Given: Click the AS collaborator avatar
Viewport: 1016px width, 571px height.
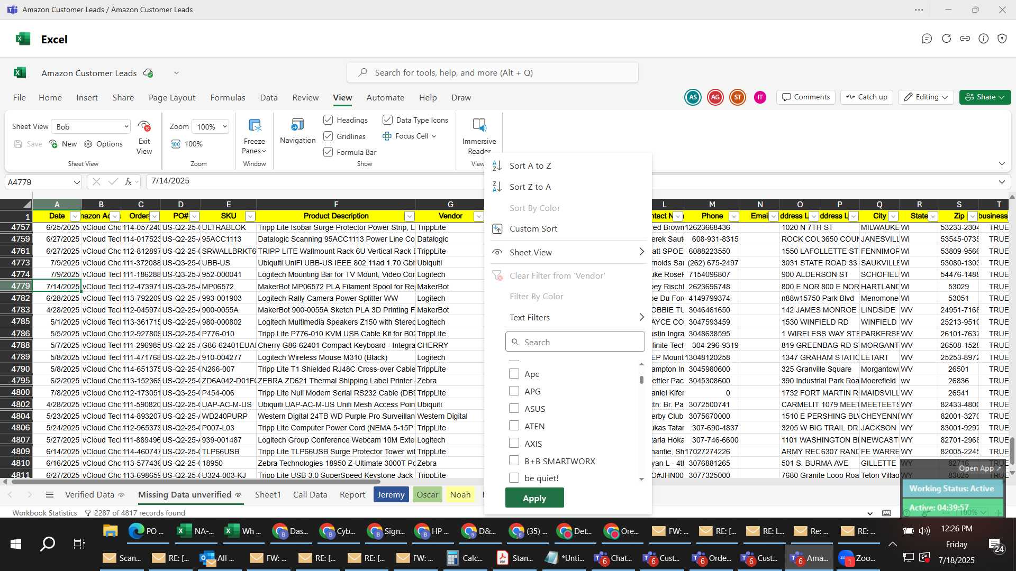Looking at the screenshot, I should point(693,97).
